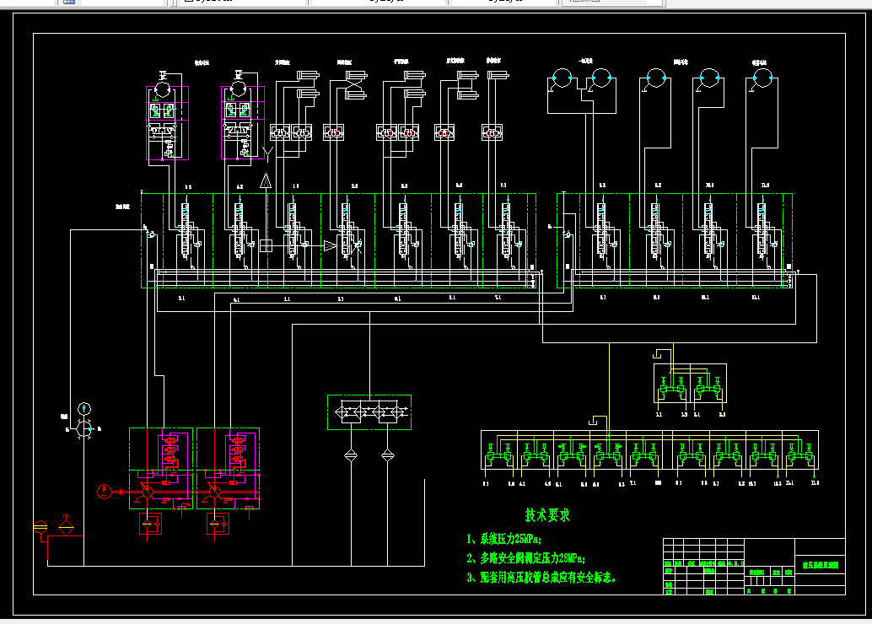872x624 pixels.
Task: Select the pressure gauge circle symbol
Action: (84, 409)
